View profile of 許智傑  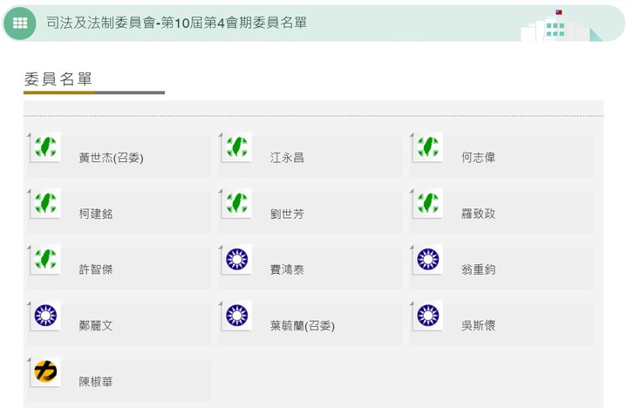click(96, 269)
